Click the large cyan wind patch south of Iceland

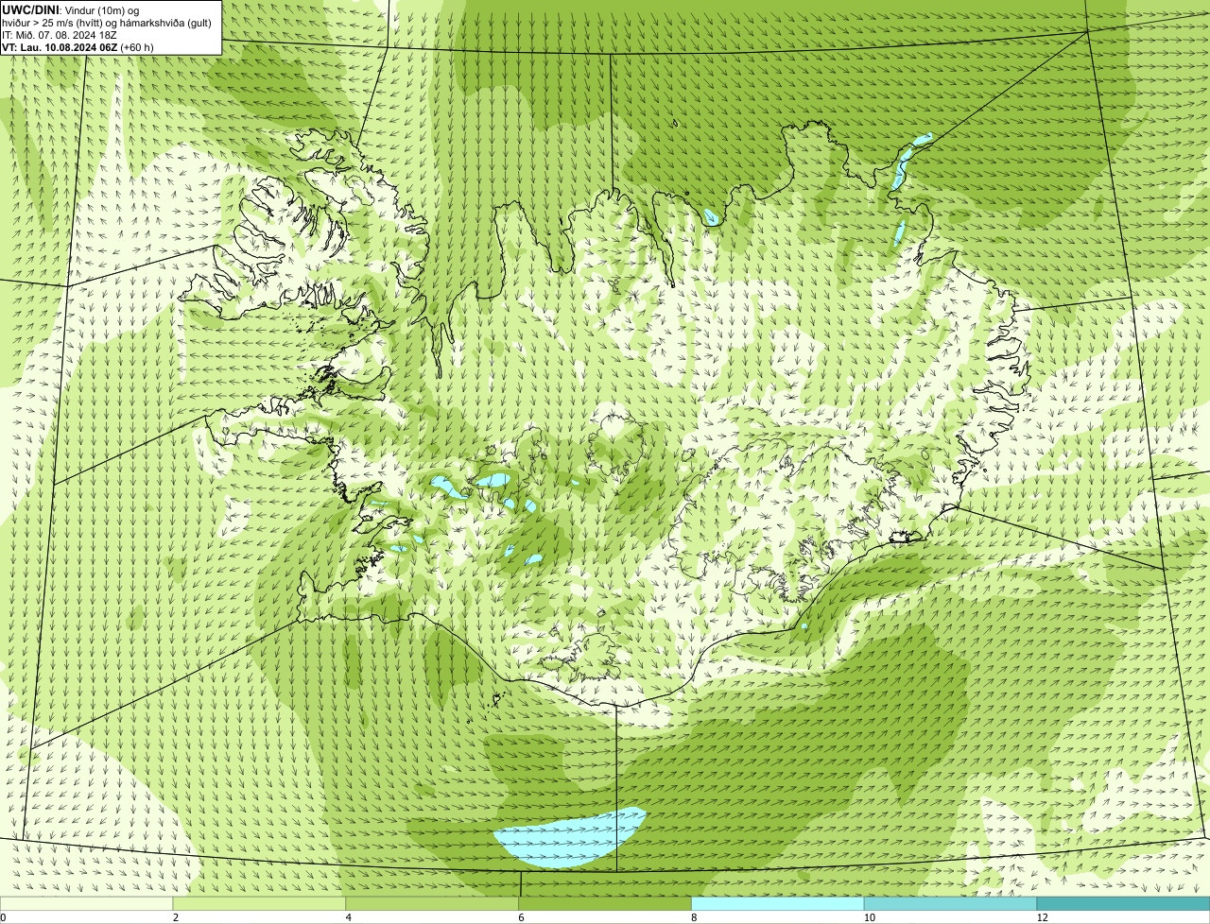(x=570, y=839)
